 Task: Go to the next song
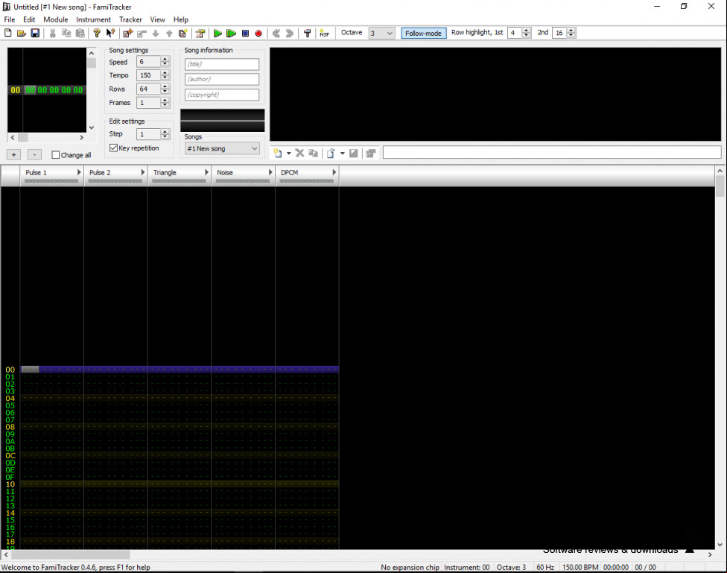pyautogui.click(x=290, y=33)
